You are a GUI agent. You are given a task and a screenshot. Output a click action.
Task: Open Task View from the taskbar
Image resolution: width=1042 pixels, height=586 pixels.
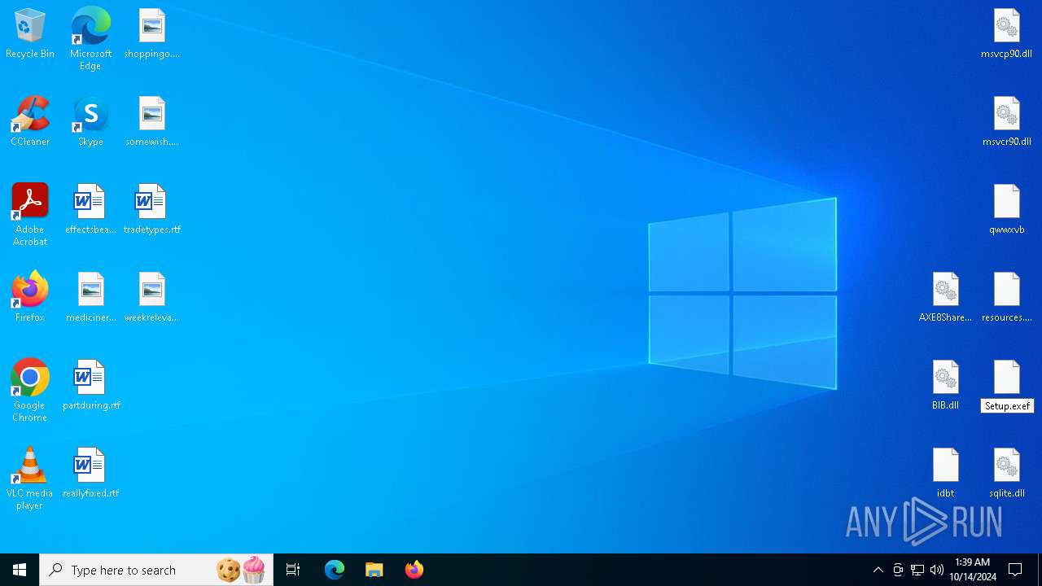(293, 570)
